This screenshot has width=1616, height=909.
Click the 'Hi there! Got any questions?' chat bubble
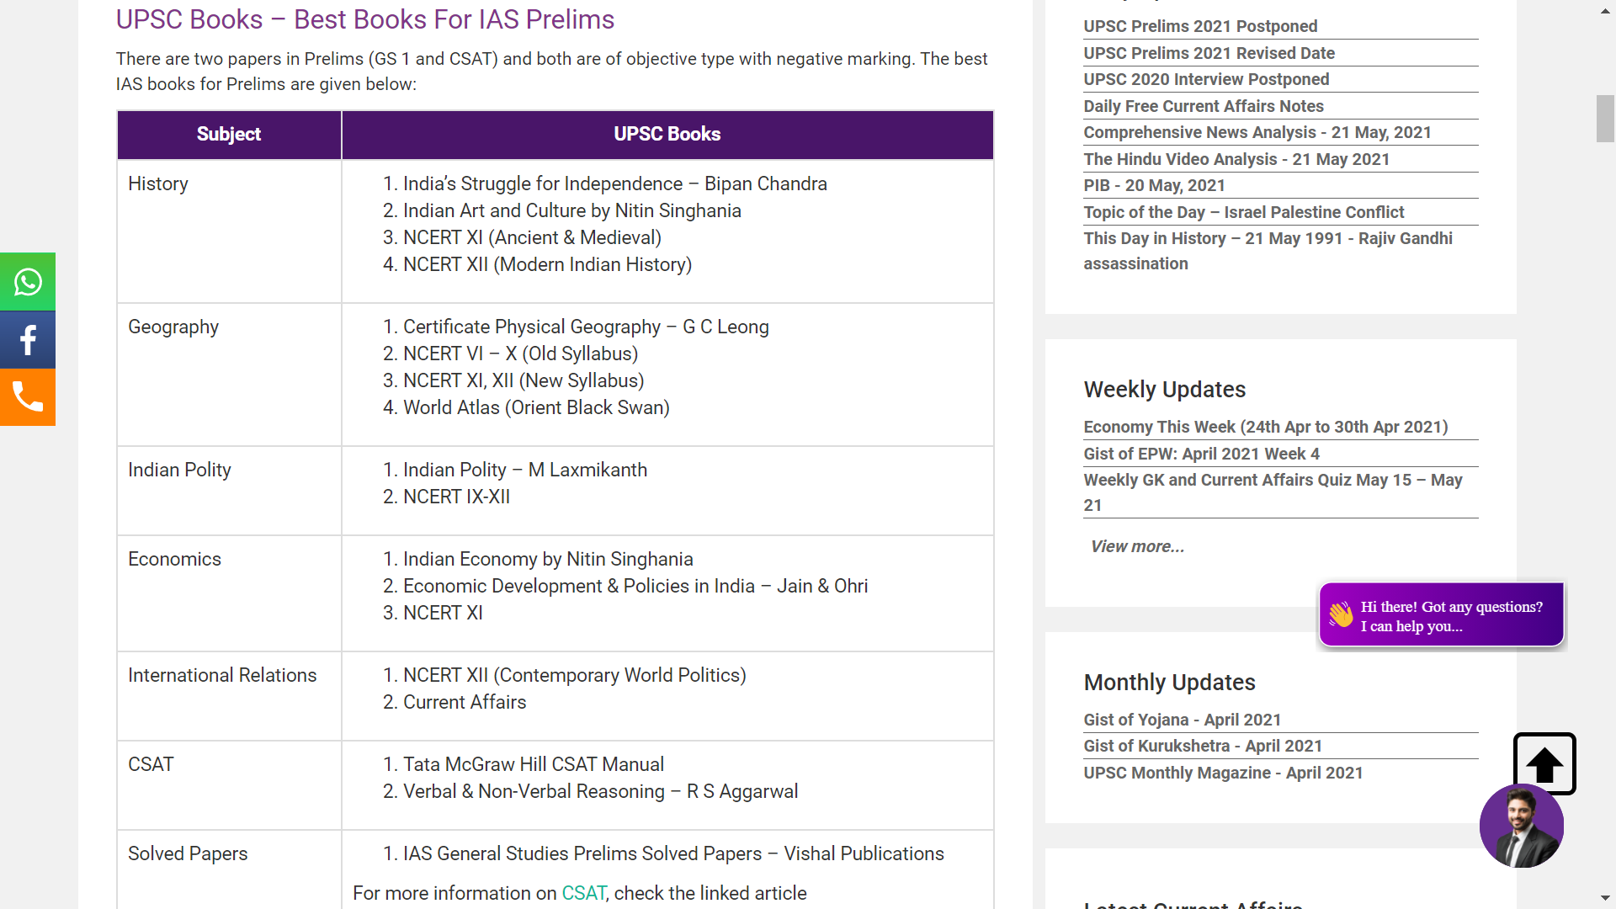1441,615
